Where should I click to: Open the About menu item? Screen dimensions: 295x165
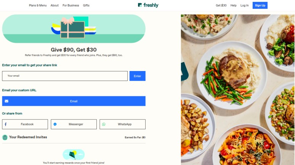(55, 5)
